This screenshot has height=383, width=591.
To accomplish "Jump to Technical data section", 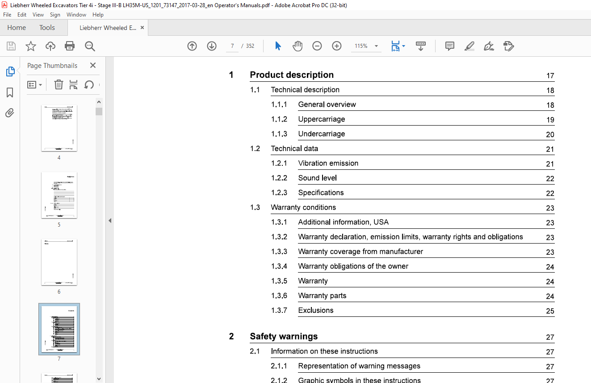I will 294,149.
